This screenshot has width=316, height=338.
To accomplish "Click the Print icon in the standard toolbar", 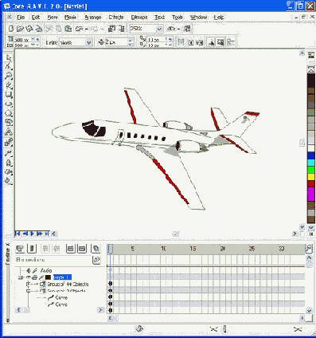I will point(39,29).
